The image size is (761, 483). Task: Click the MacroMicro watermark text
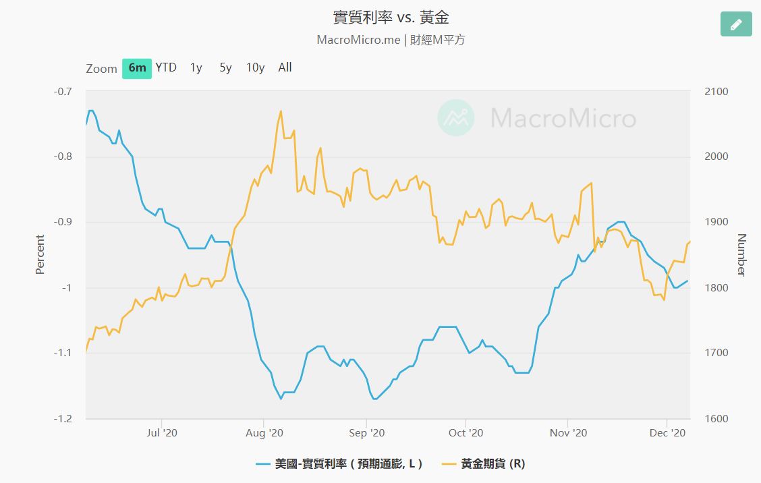coord(563,118)
